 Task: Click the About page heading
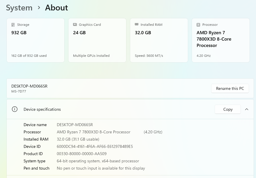click(57, 8)
